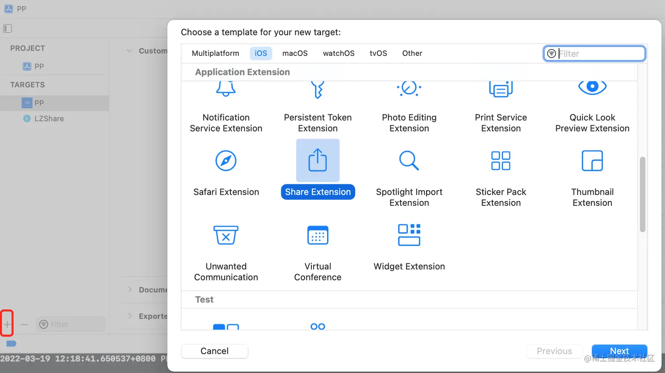Click the Share Extension template icon
Screen dimensions: 665x373
point(318,160)
